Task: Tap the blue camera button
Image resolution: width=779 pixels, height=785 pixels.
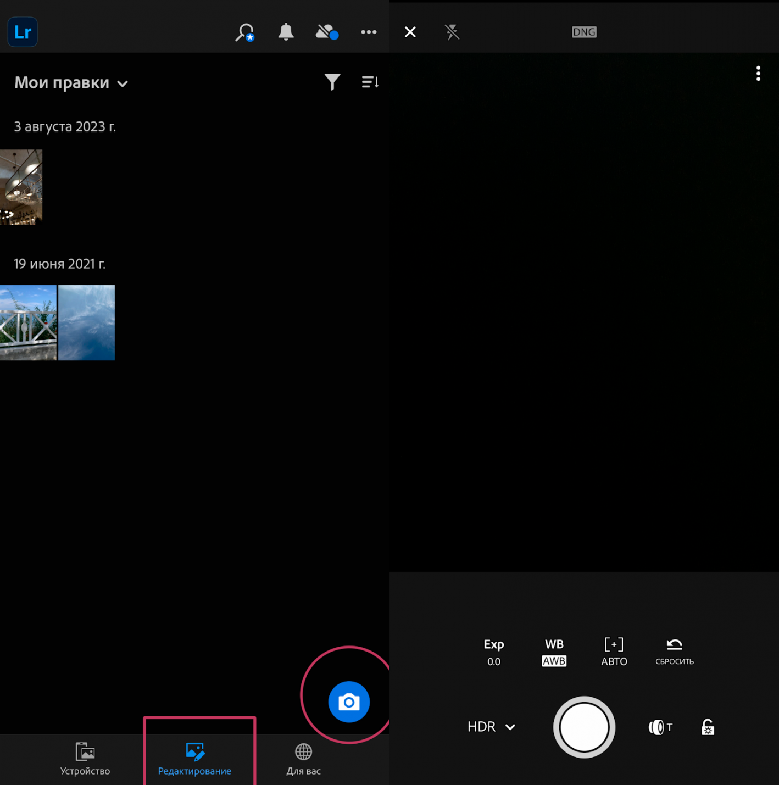Action: coord(349,702)
